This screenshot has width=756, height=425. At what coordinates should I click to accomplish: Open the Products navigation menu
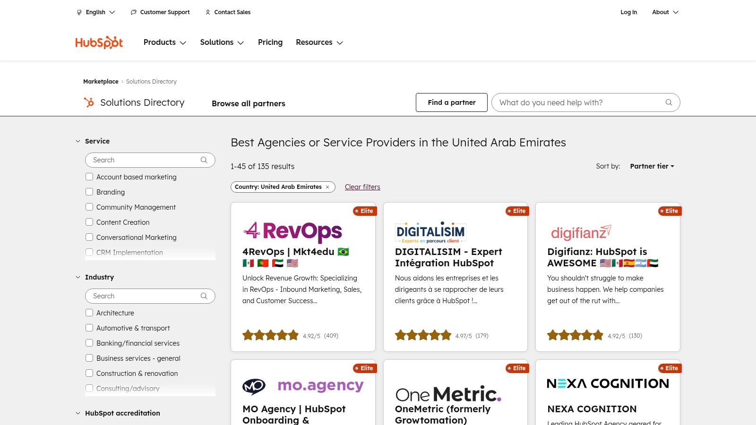point(164,42)
